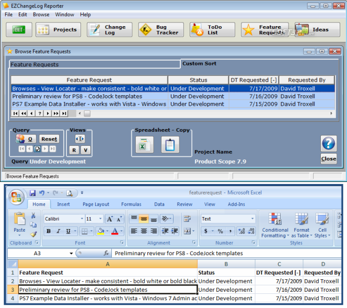Screen dimensions: 347x308
Task: Click the Paste button in Excel
Action: pos(19,224)
